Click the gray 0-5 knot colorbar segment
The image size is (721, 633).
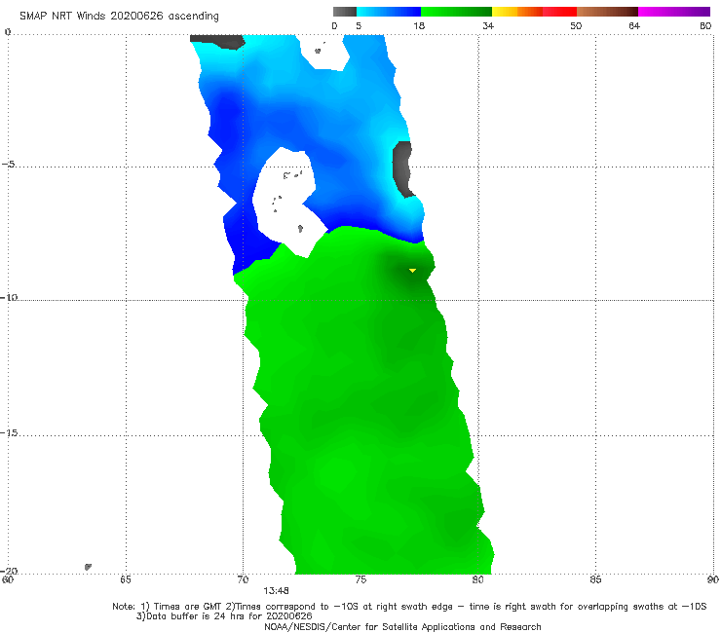click(345, 12)
